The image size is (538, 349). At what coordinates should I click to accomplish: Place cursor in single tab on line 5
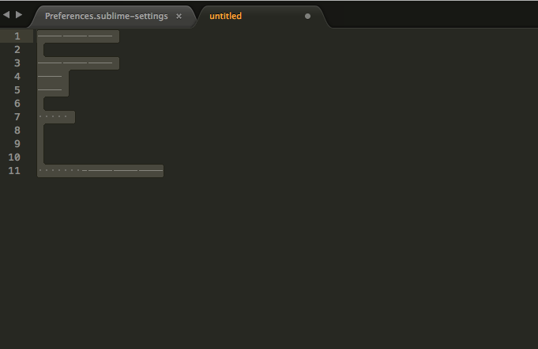coord(50,90)
